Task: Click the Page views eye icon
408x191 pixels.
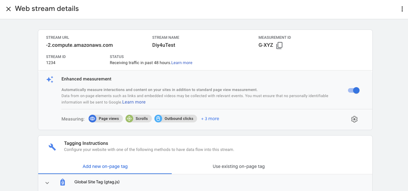Action: [92, 119]
